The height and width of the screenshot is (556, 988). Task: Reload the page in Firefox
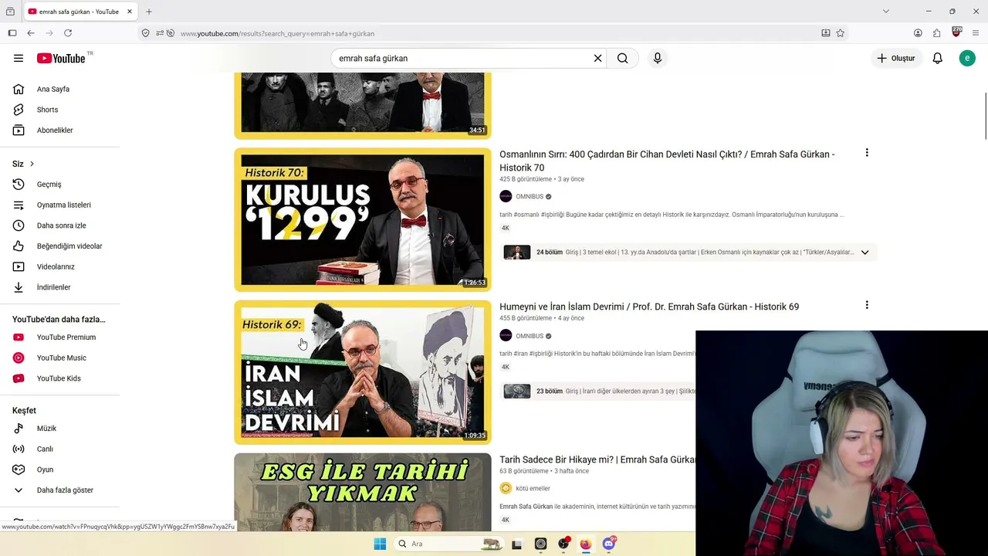click(x=68, y=33)
